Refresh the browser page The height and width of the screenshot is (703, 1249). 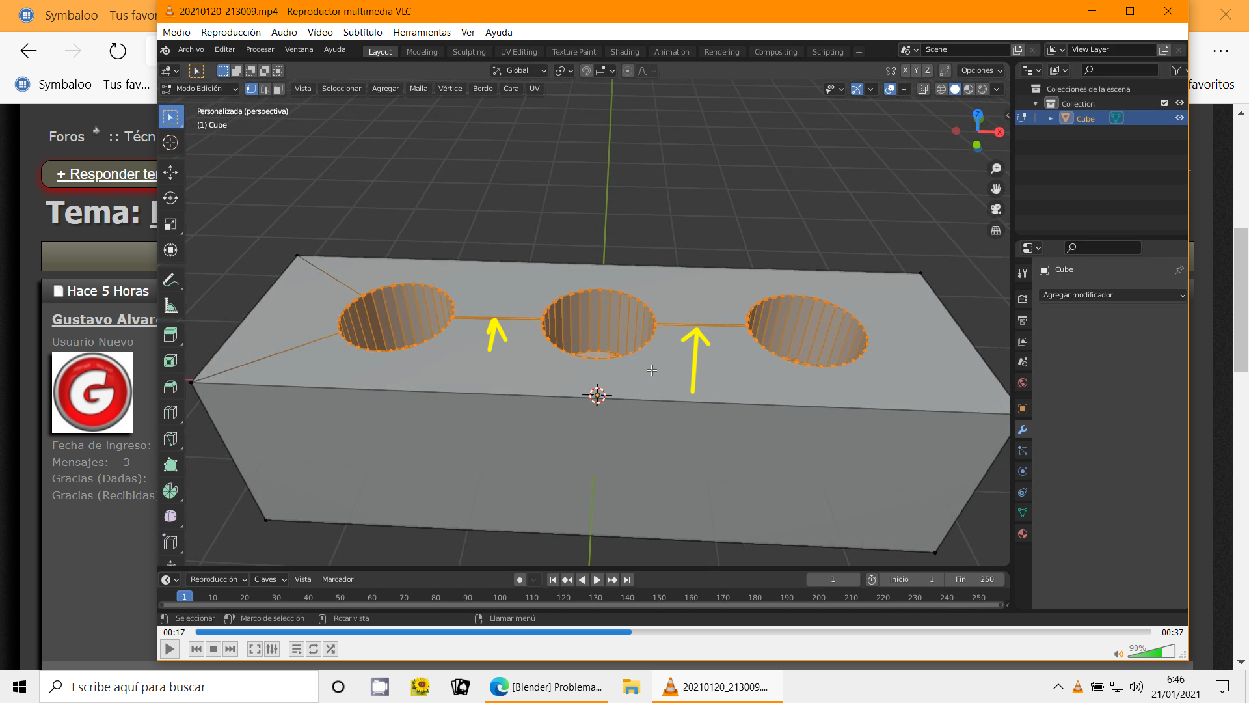(118, 51)
